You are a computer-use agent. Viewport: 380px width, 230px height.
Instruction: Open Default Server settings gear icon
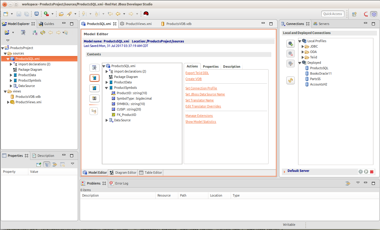pyautogui.click(x=360, y=172)
